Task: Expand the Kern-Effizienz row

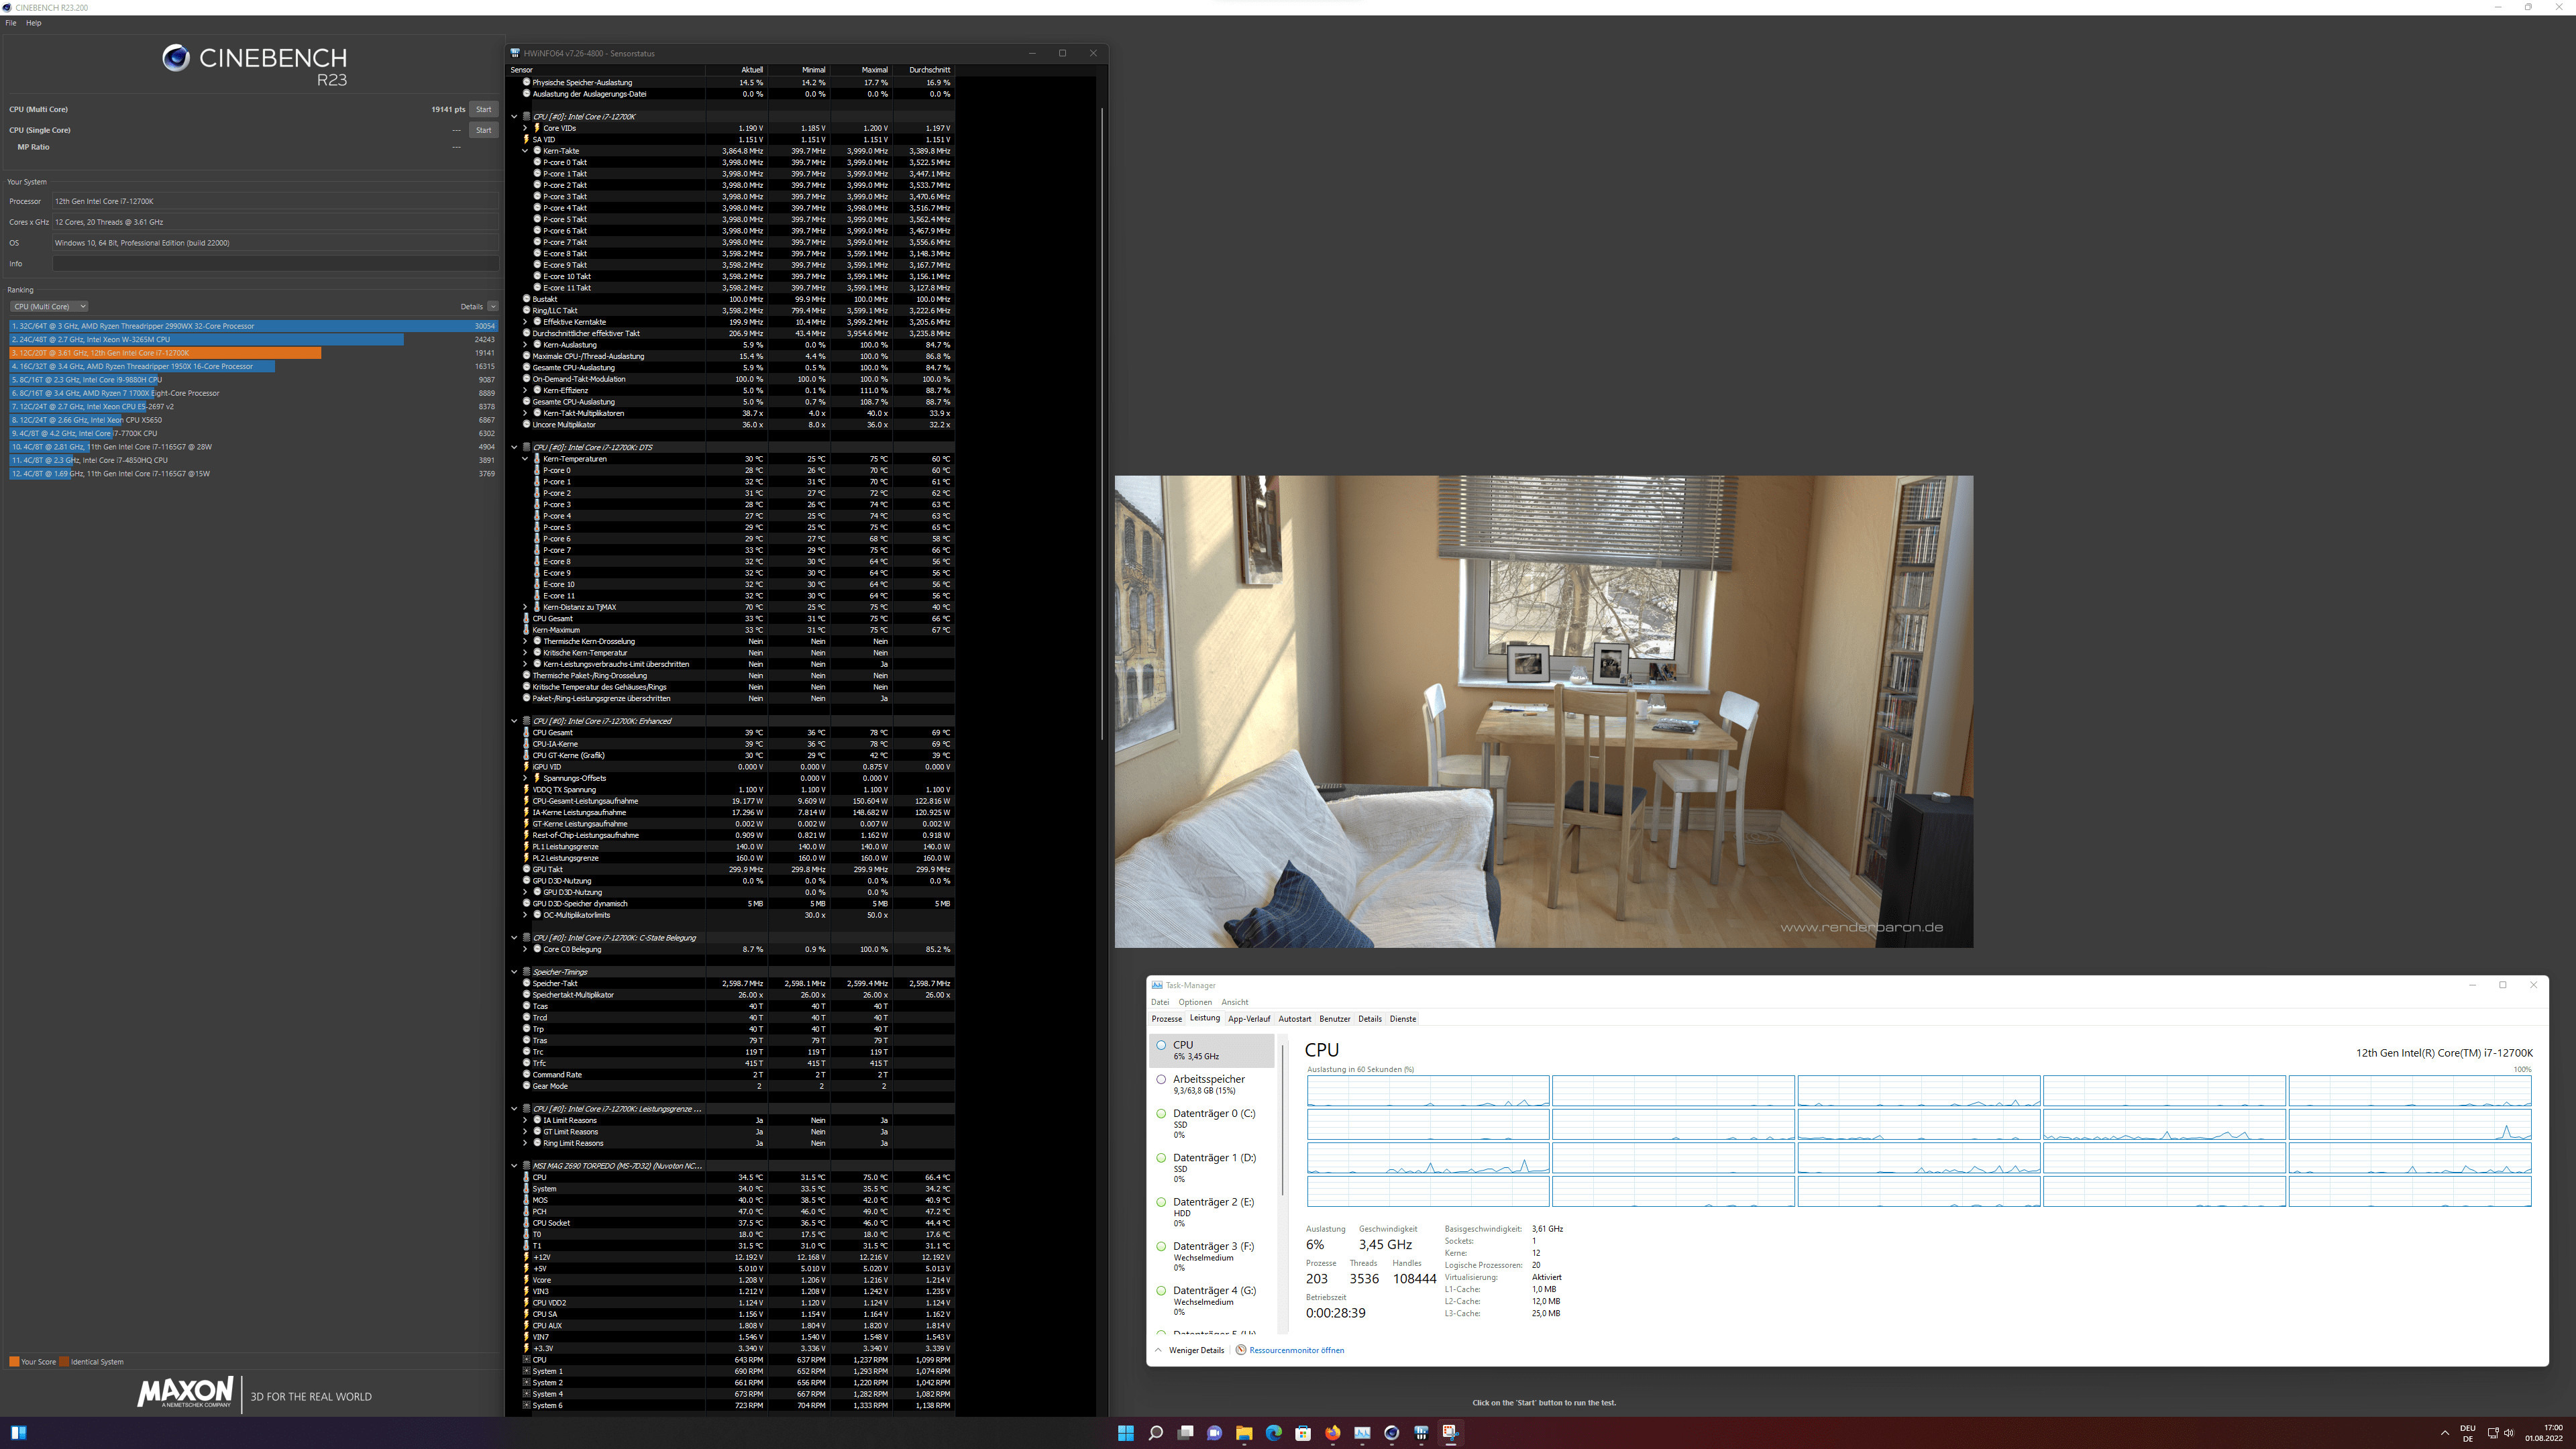Action: [x=525, y=391]
